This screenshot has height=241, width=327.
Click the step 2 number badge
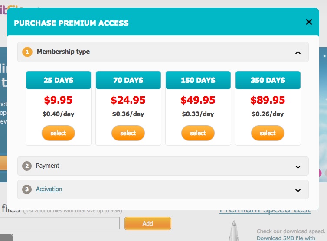point(27,166)
